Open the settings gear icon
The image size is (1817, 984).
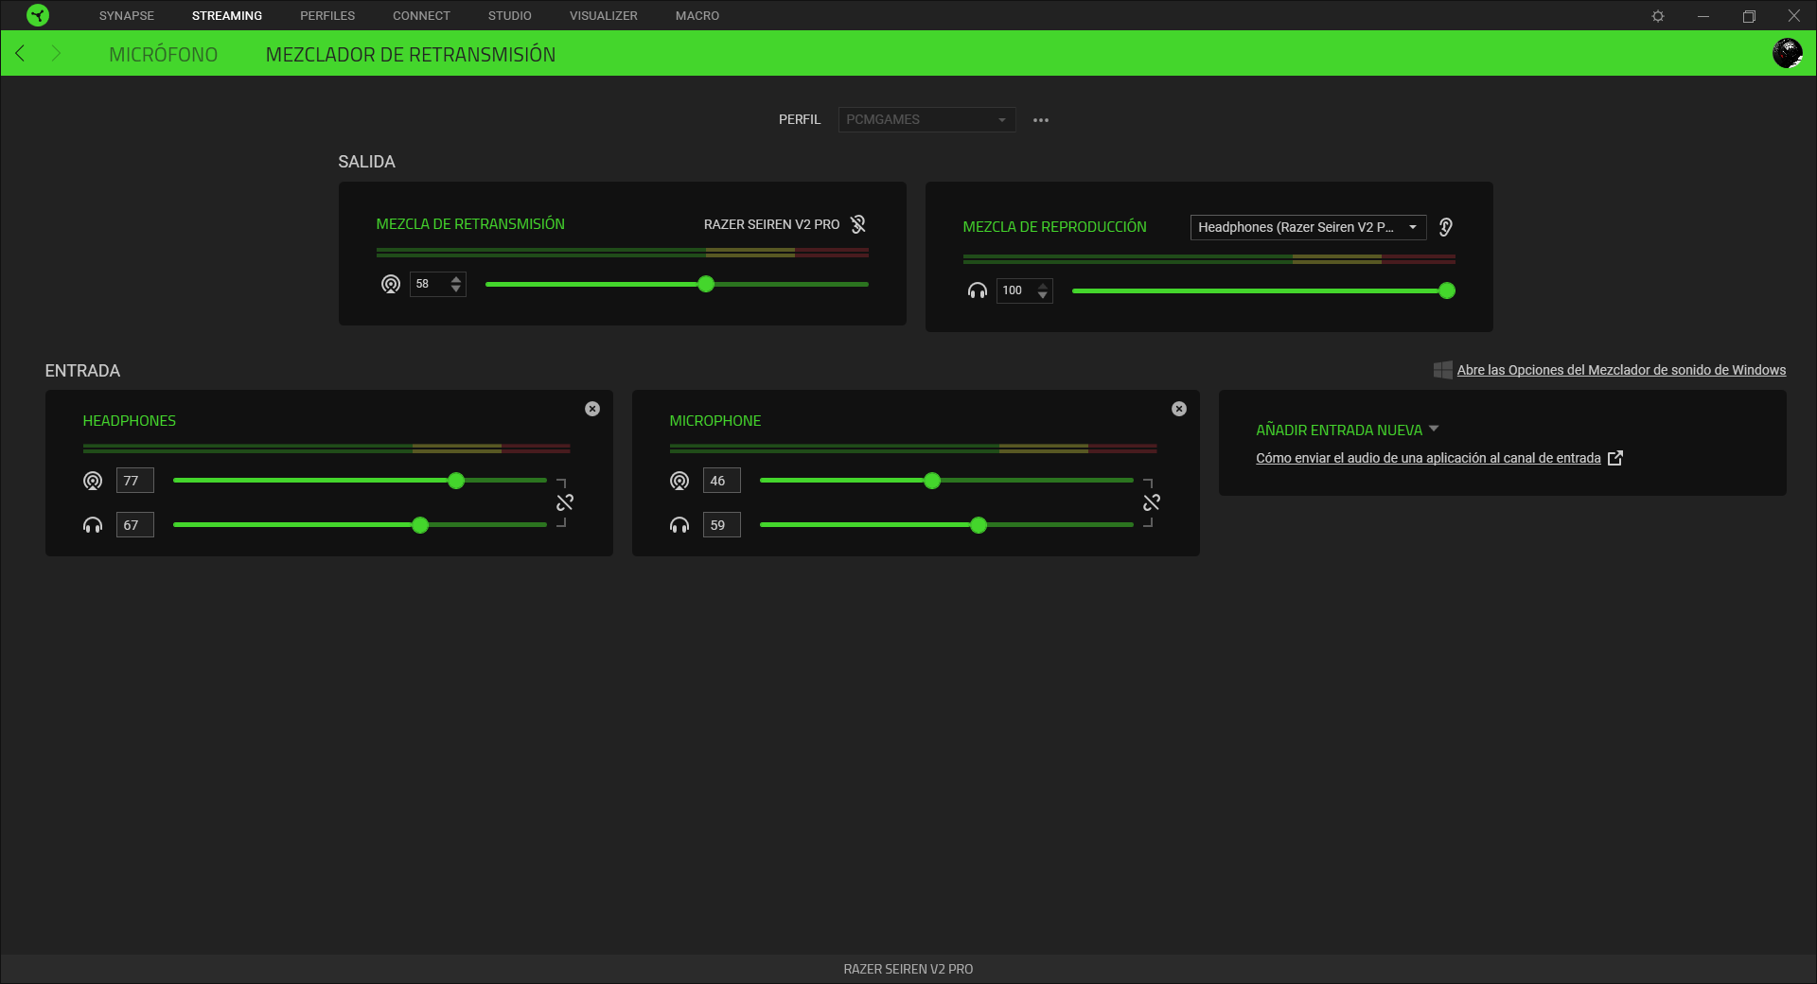tap(1658, 16)
